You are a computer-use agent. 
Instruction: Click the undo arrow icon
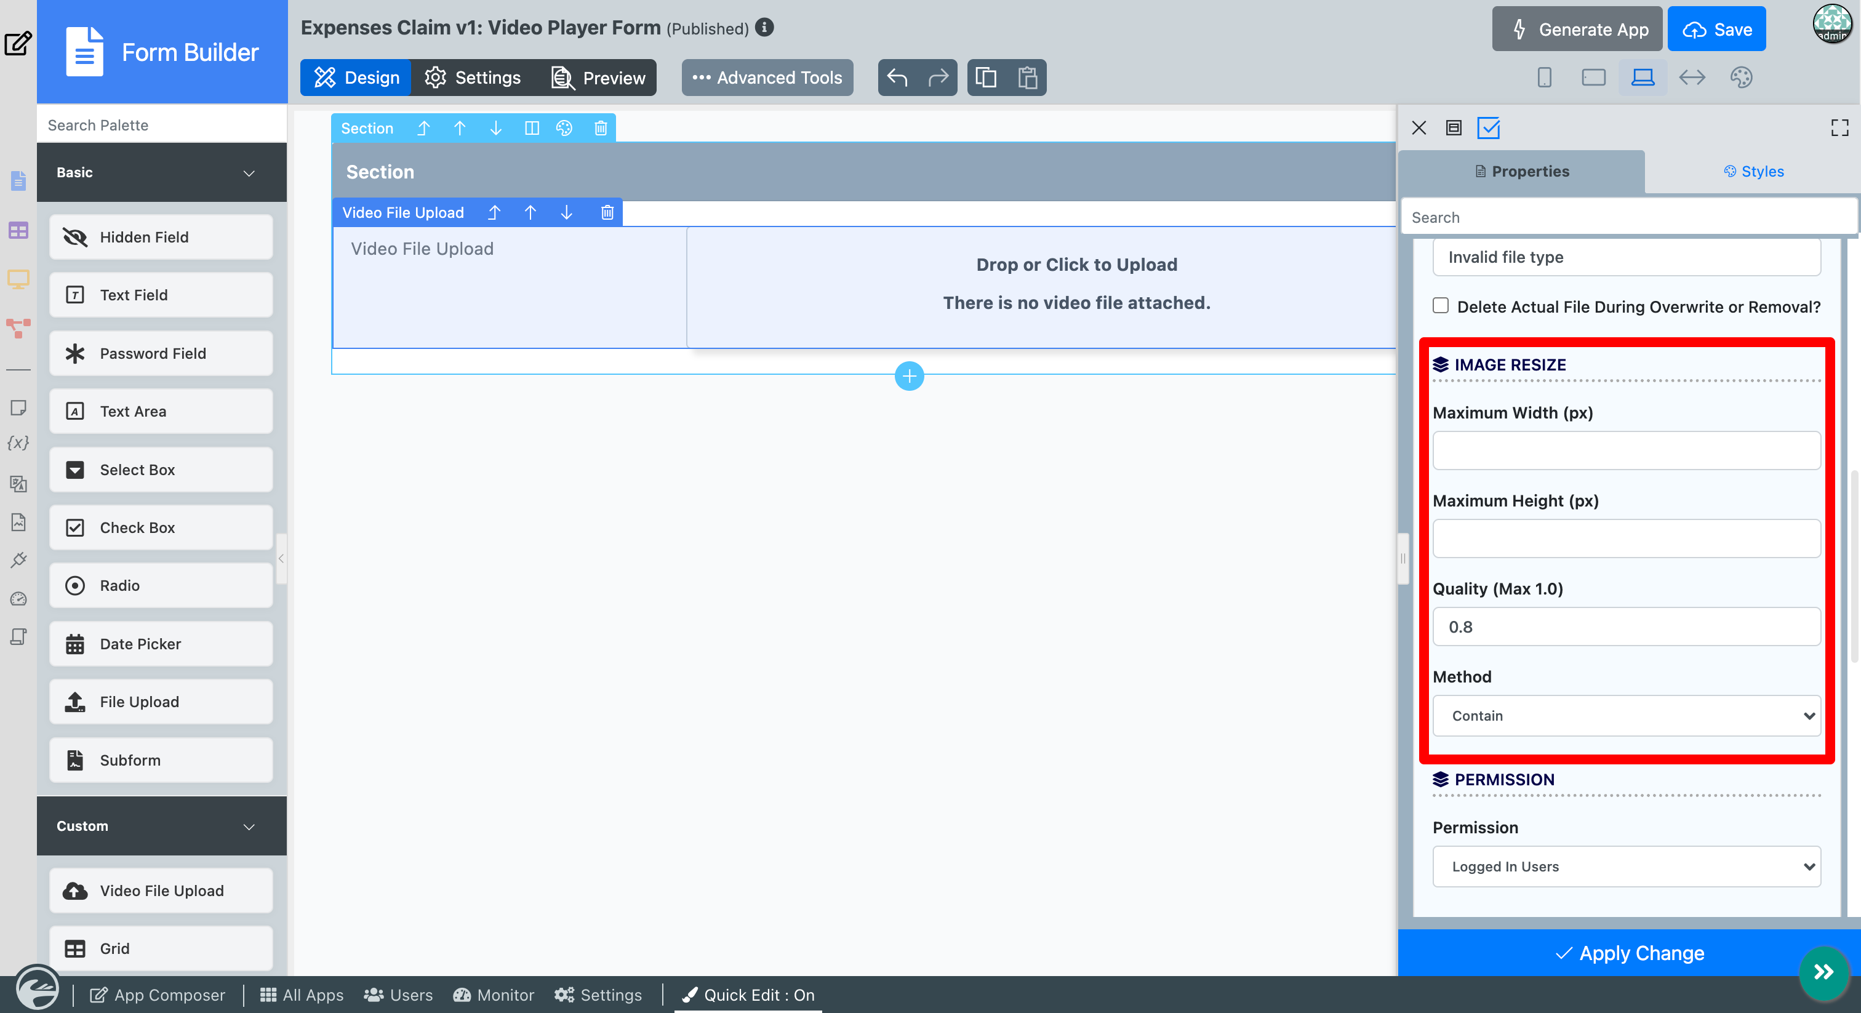click(897, 78)
